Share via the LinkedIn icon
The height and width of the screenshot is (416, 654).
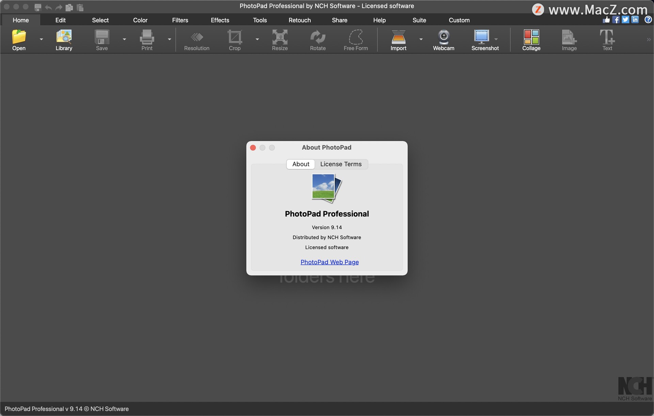pos(635,20)
